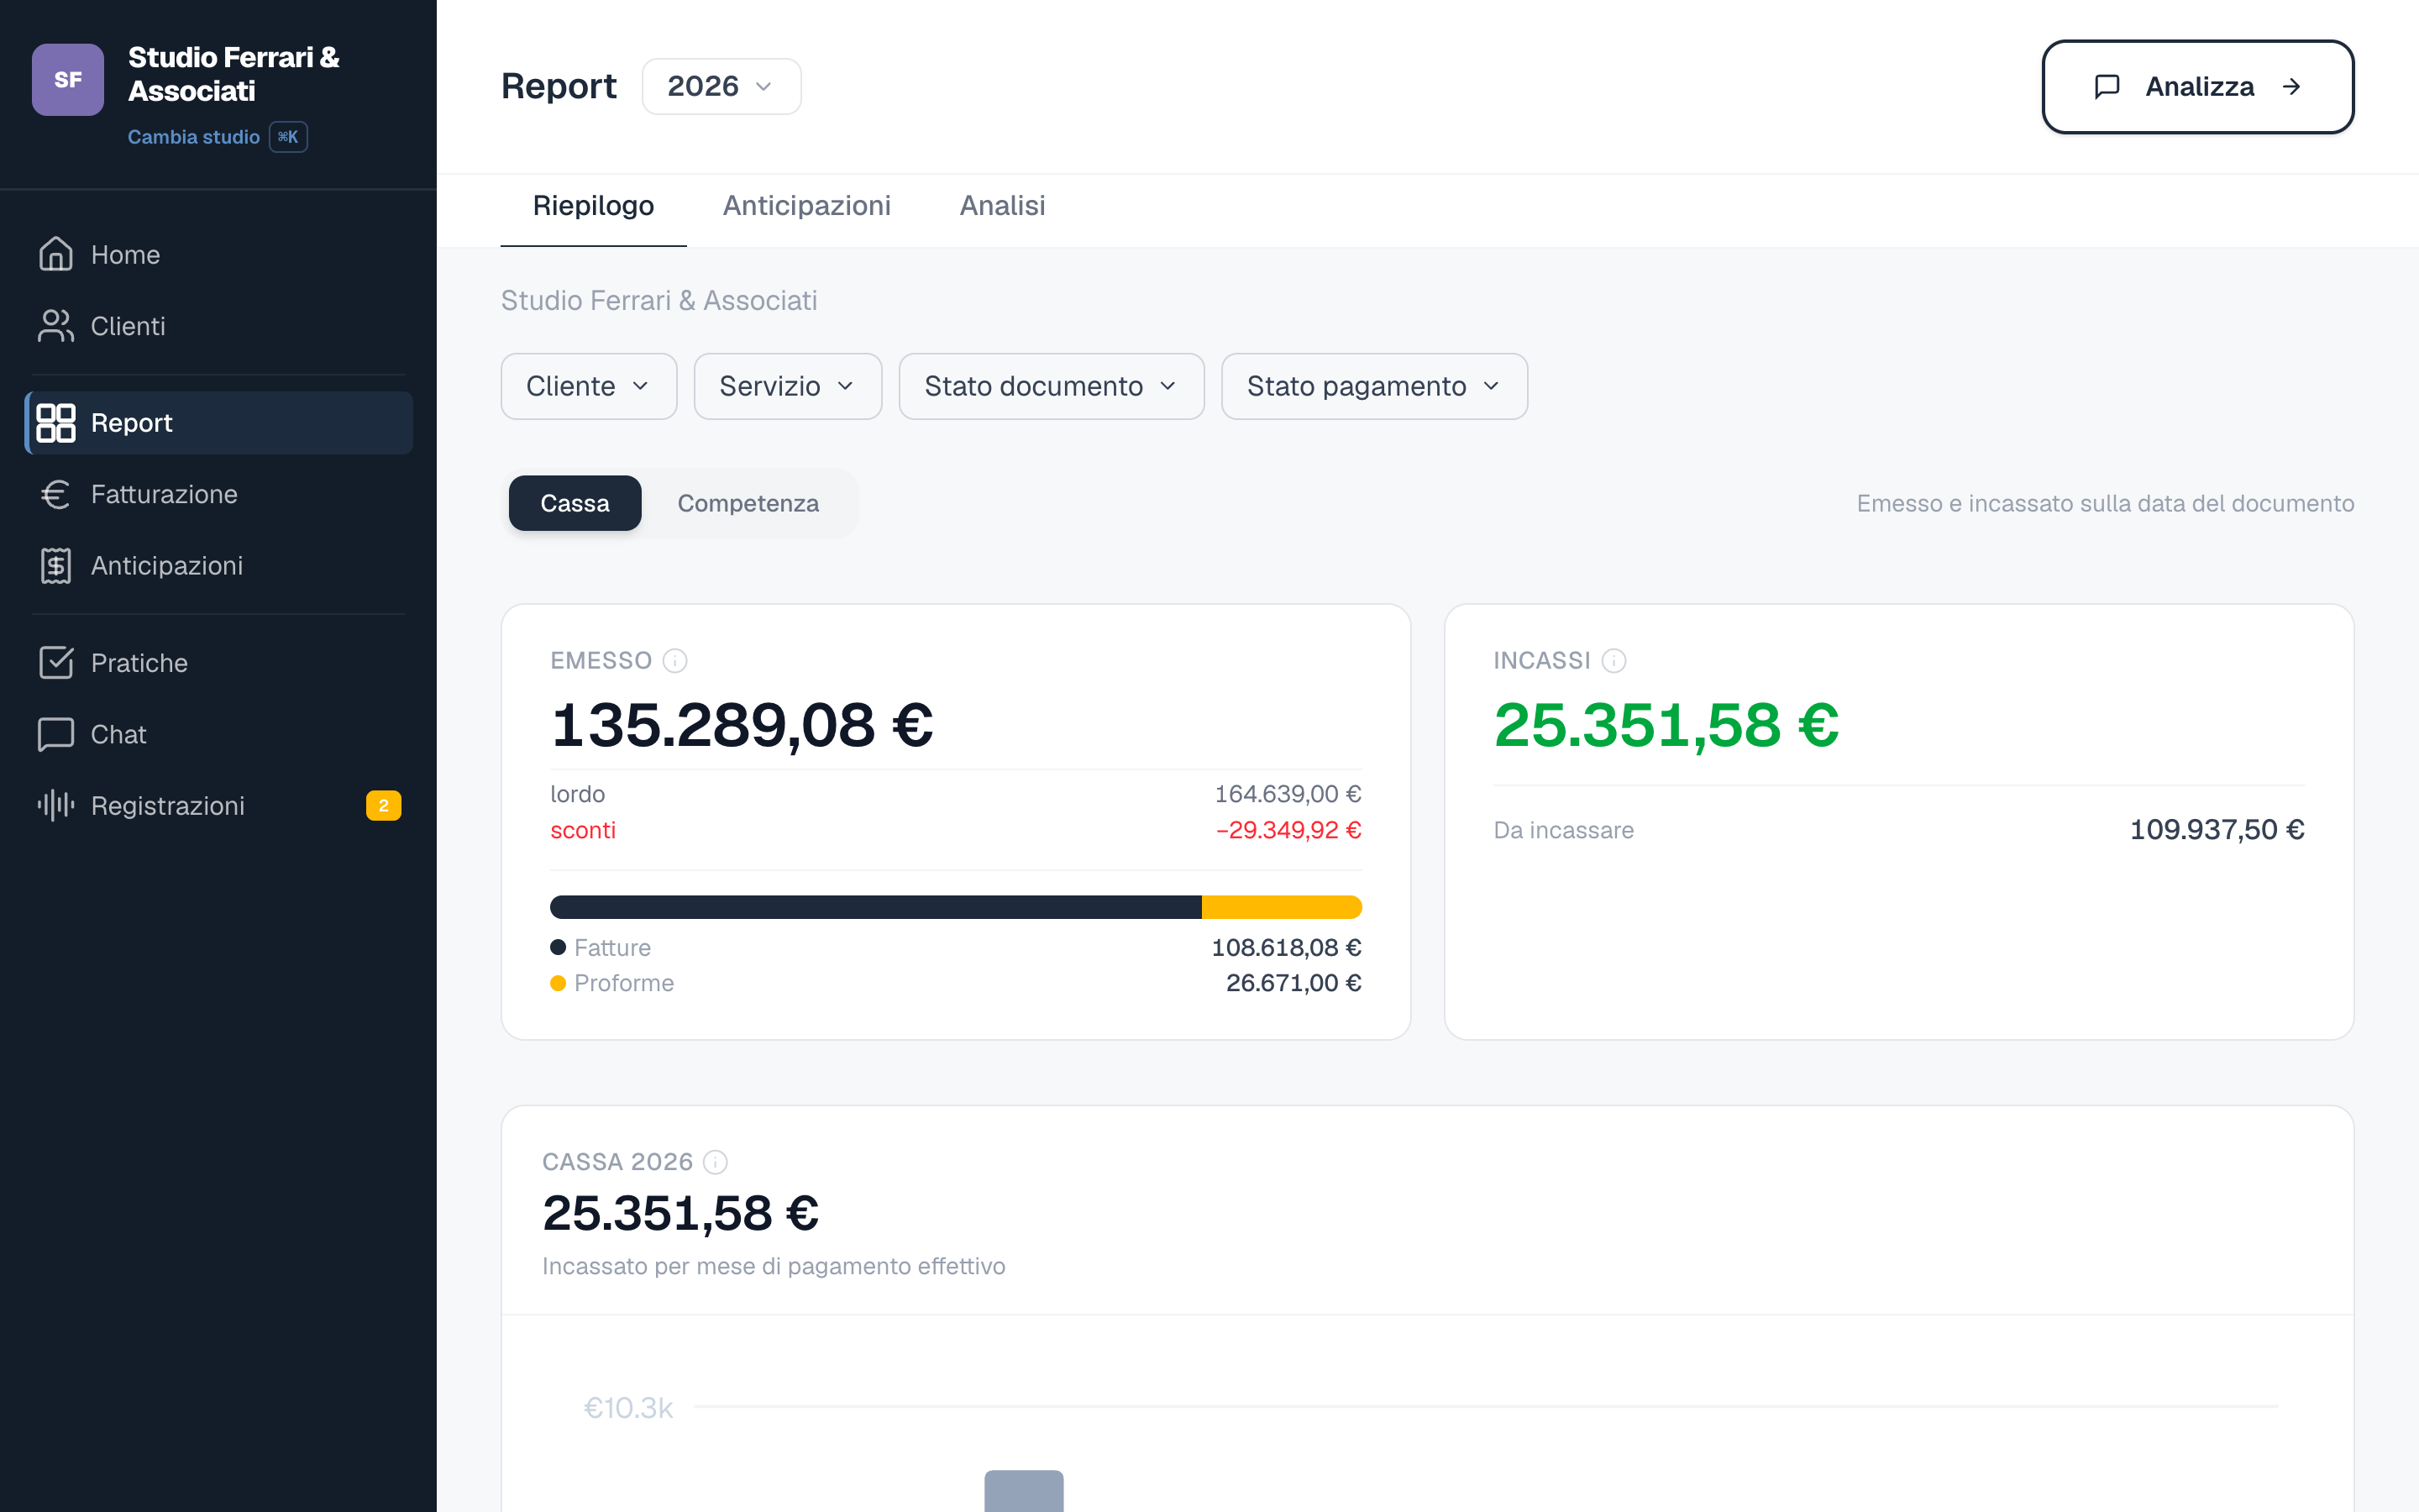Open Fatturazione in sidebar
This screenshot has width=2419, height=1512.
coord(219,494)
